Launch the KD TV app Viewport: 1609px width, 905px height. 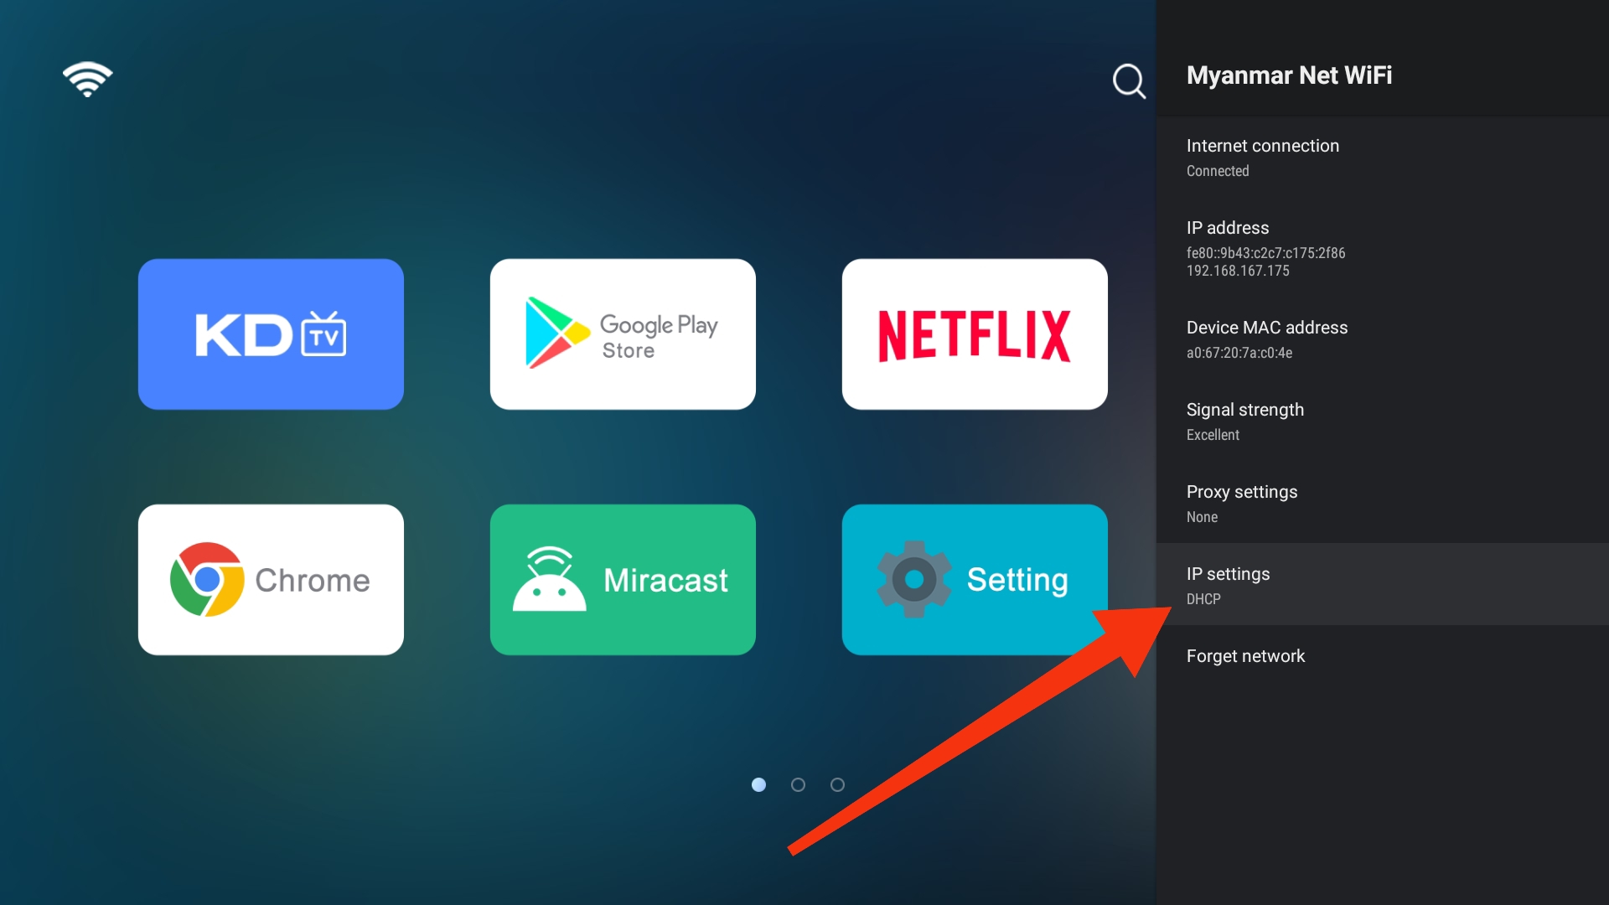click(271, 334)
